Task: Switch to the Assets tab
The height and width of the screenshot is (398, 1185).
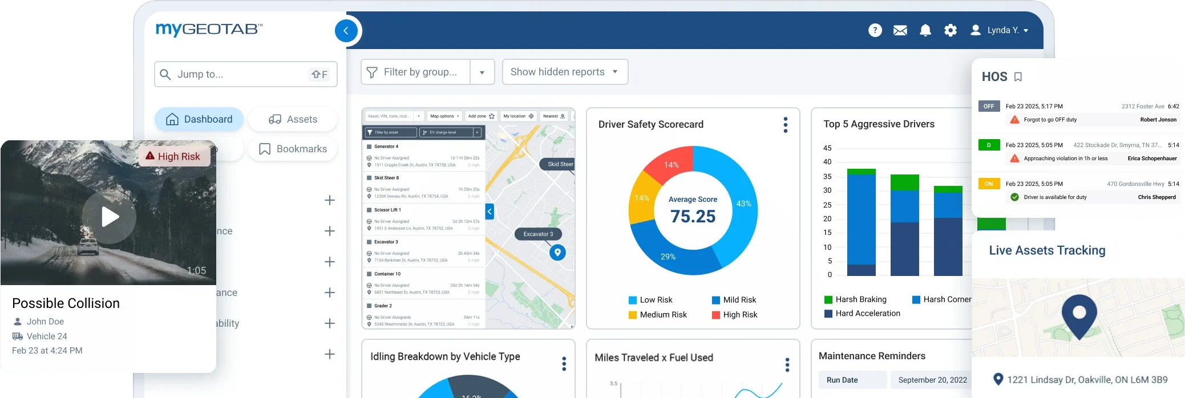Action: [293, 119]
